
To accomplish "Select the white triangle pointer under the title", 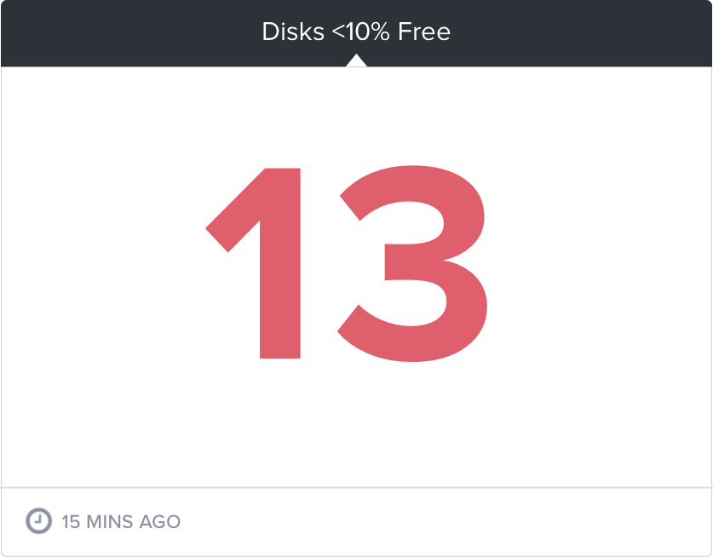I will (356, 60).
